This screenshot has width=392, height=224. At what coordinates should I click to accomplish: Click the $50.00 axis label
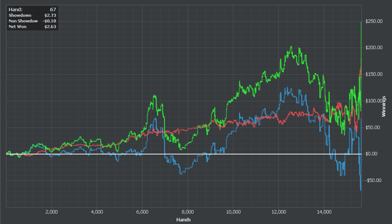(x=373, y=128)
